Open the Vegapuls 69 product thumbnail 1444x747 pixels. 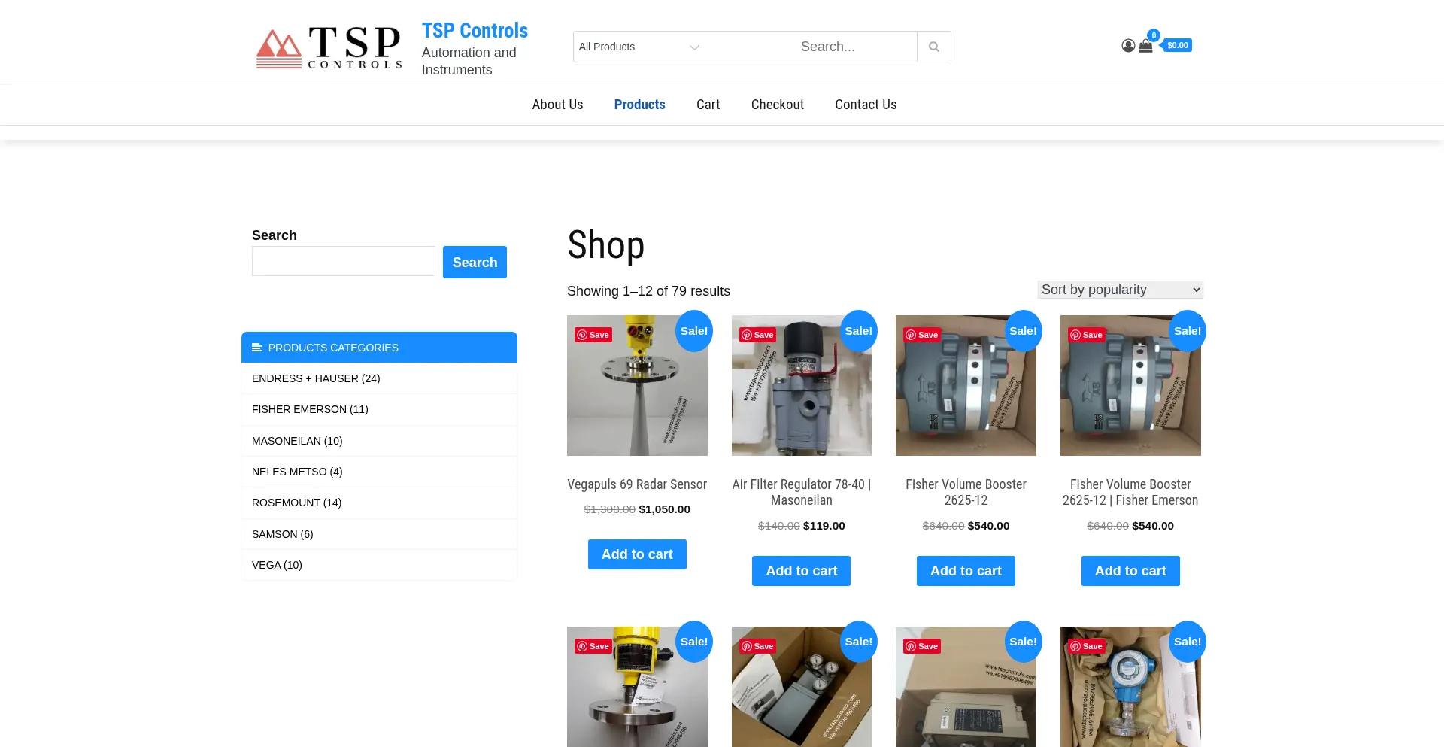pyautogui.click(x=637, y=385)
